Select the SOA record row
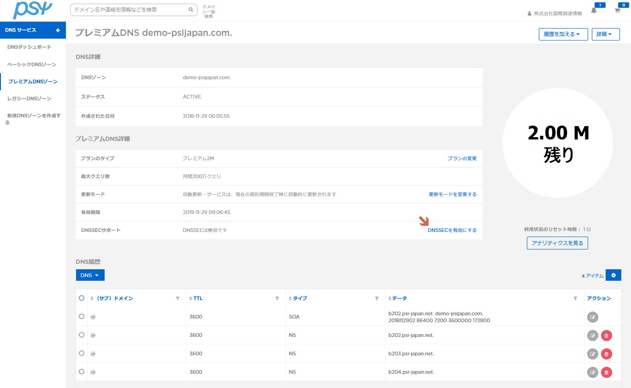 [x=82, y=317]
